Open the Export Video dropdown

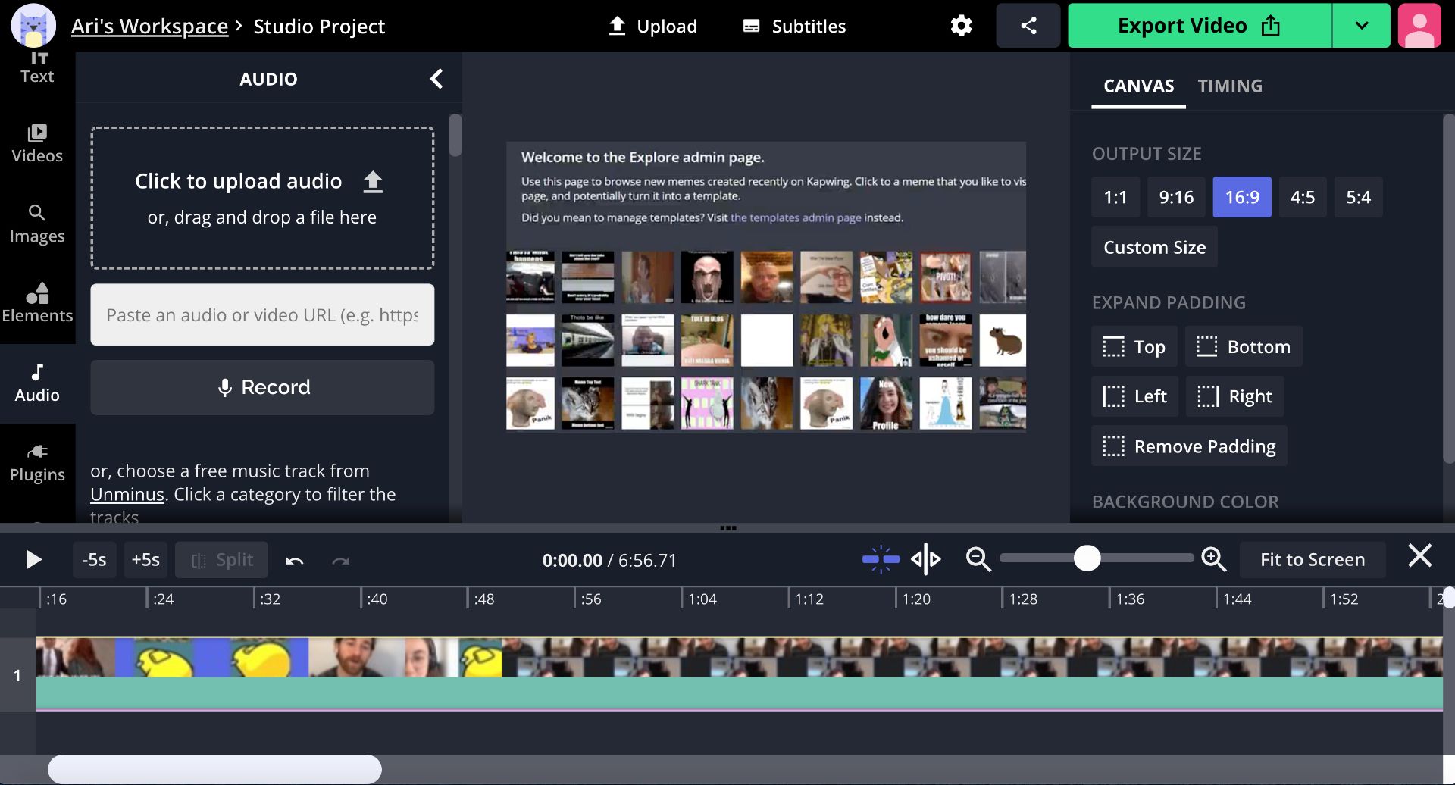tap(1361, 25)
